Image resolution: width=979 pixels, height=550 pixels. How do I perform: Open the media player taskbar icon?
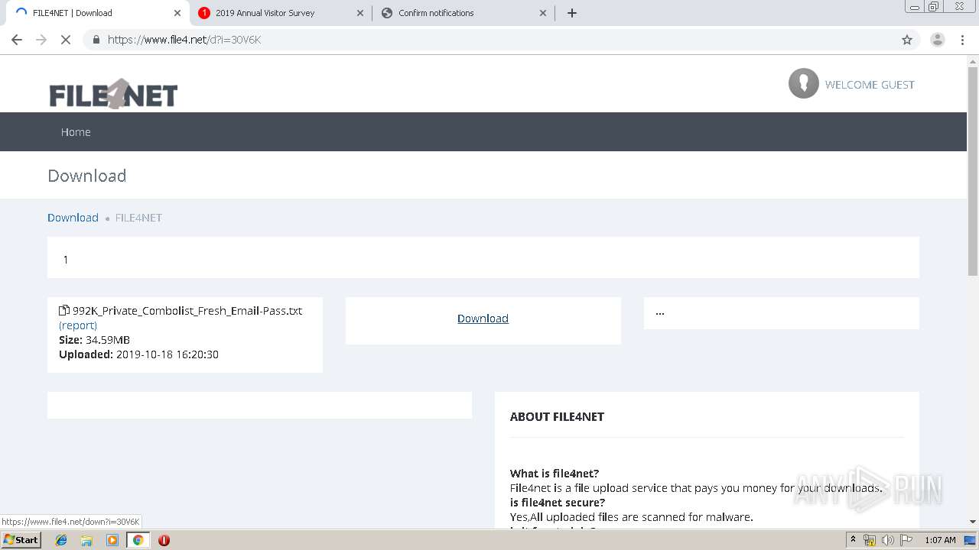coord(112,540)
